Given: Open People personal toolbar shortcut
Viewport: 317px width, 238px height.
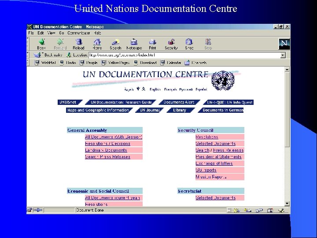Looking at the screenshot, I should (x=89, y=63).
